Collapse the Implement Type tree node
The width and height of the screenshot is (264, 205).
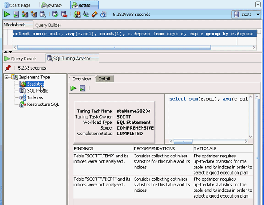pyautogui.click(x=7, y=77)
